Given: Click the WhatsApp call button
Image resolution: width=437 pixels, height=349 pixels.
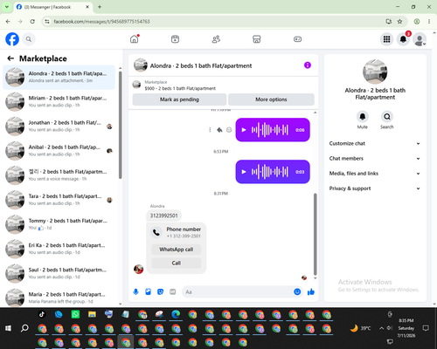Looking at the screenshot, I should coord(177,250).
